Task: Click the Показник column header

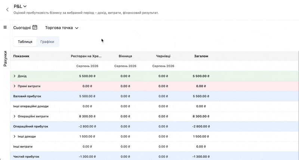Action: [x=21, y=56]
